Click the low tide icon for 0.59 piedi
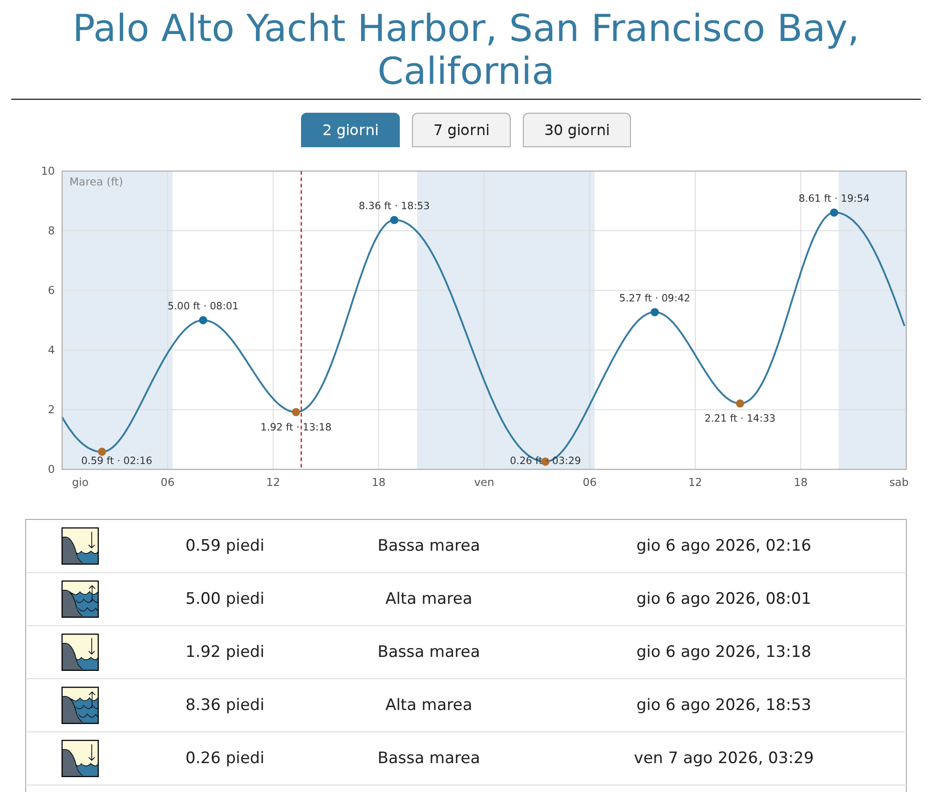This screenshot has width=932, height=792. click(80, 546)
